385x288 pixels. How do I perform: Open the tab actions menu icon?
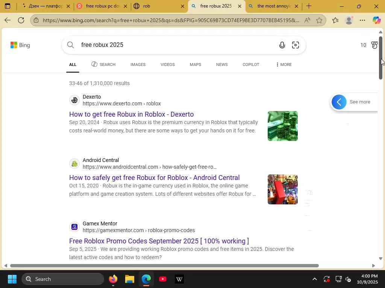point(8,6)
